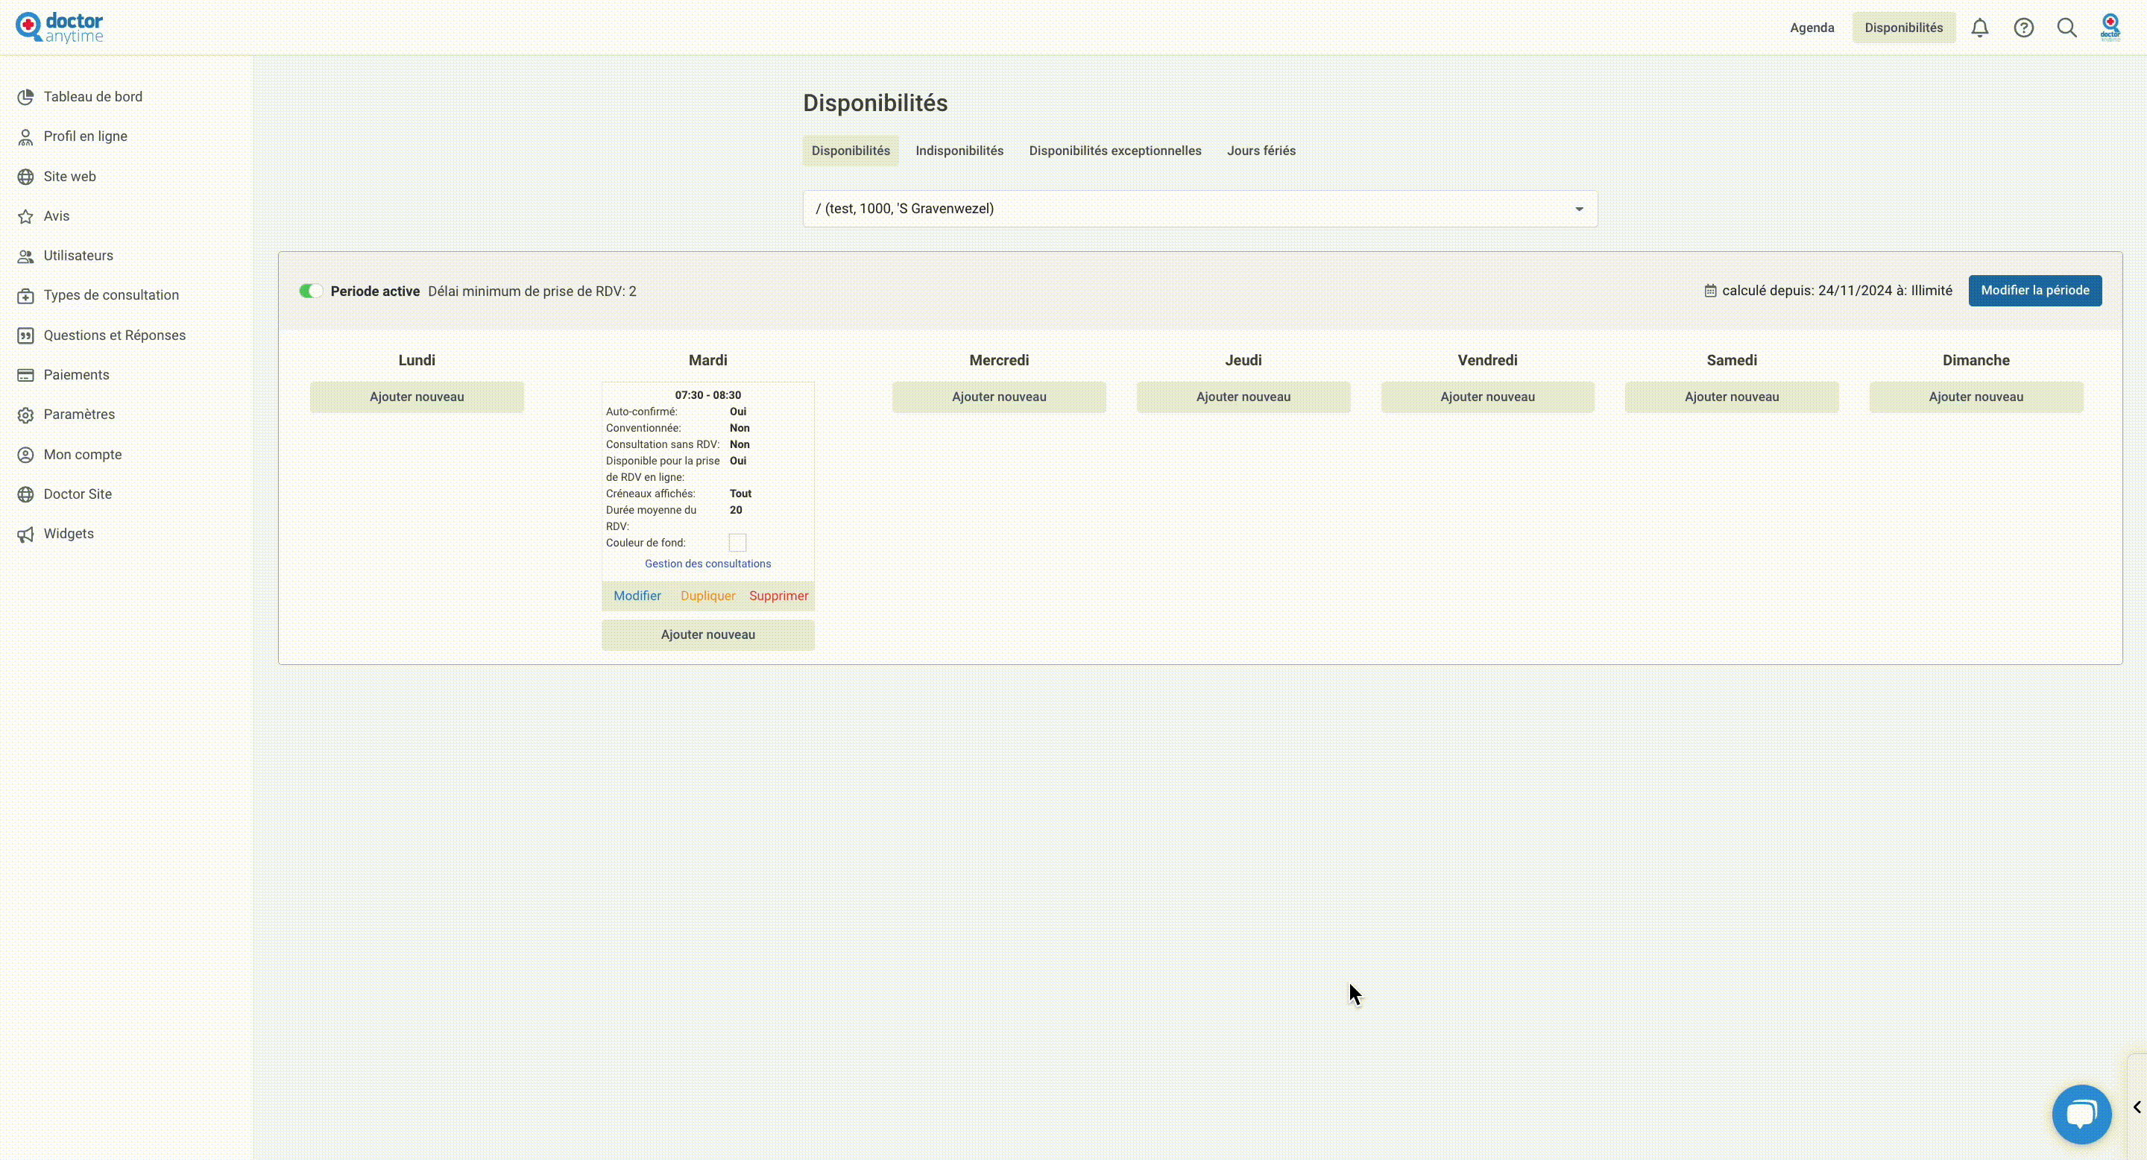Image resolution: width=2147 pixels, height=1160 pixels.
Task: Expand the collapsed side panel chevron
Action: (x=2137, y=1106)
